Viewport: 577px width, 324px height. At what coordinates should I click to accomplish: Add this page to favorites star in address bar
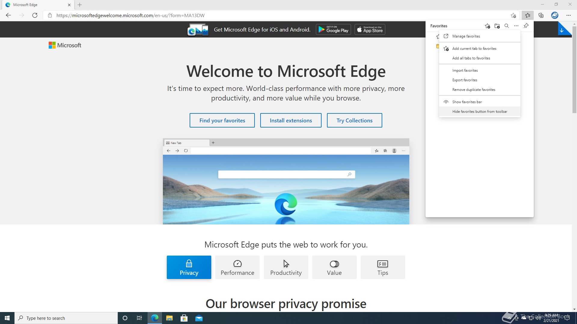tap(513, 15)
